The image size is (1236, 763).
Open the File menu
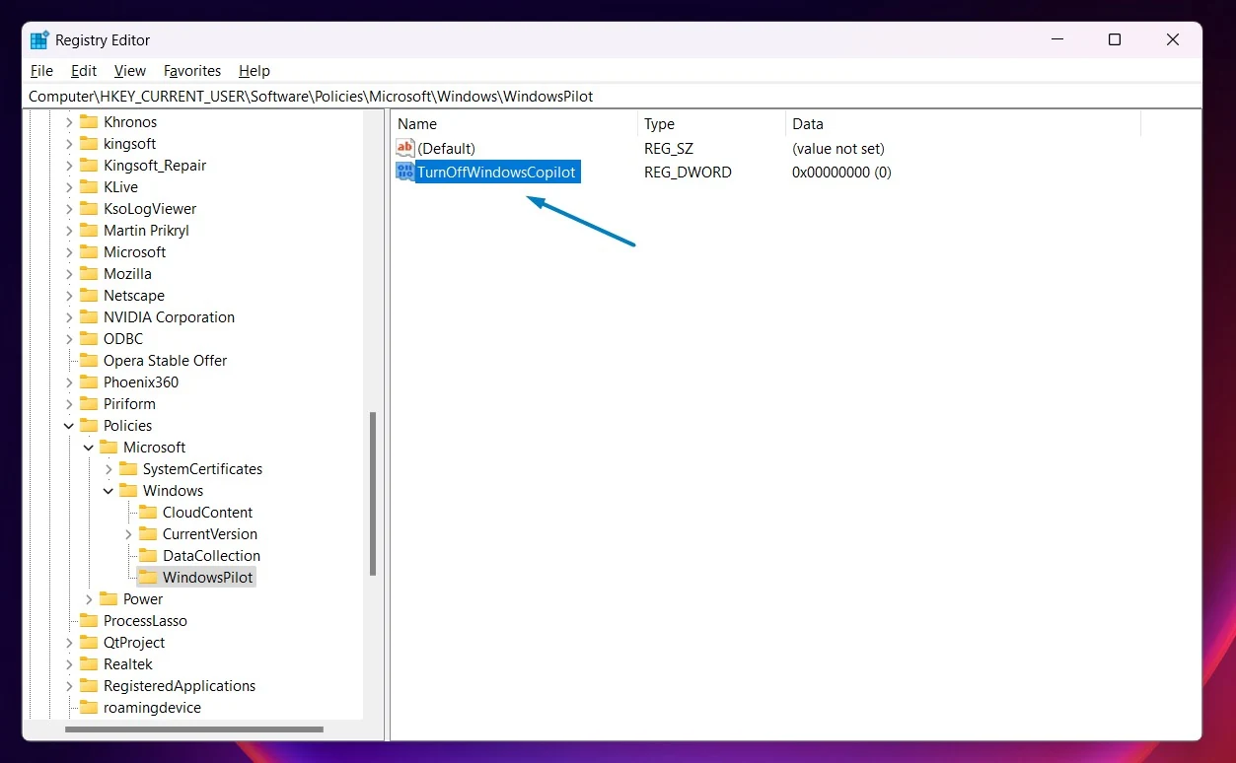[41, 71]
